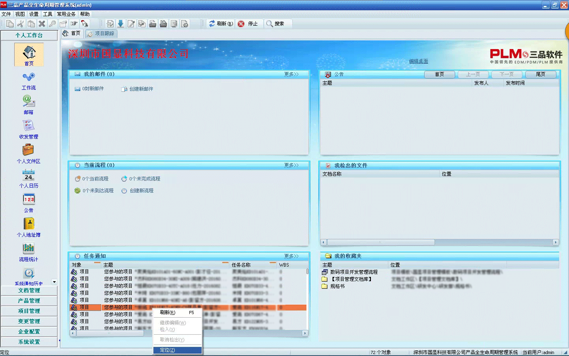
Task: Click the 收发管理 sidebar icon
Action: (28, 126)
